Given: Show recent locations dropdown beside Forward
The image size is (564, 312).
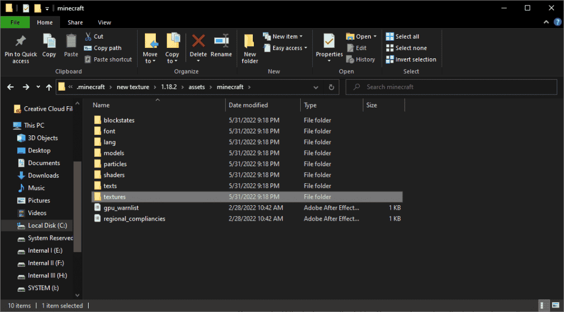Looking at the screenshot, I should [x=38, y=87].
